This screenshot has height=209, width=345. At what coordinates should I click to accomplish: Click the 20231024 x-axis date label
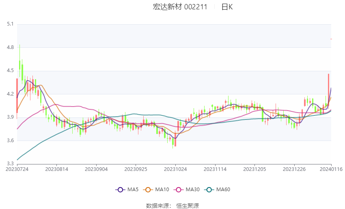pyautogui.click(x=175, y=169)
